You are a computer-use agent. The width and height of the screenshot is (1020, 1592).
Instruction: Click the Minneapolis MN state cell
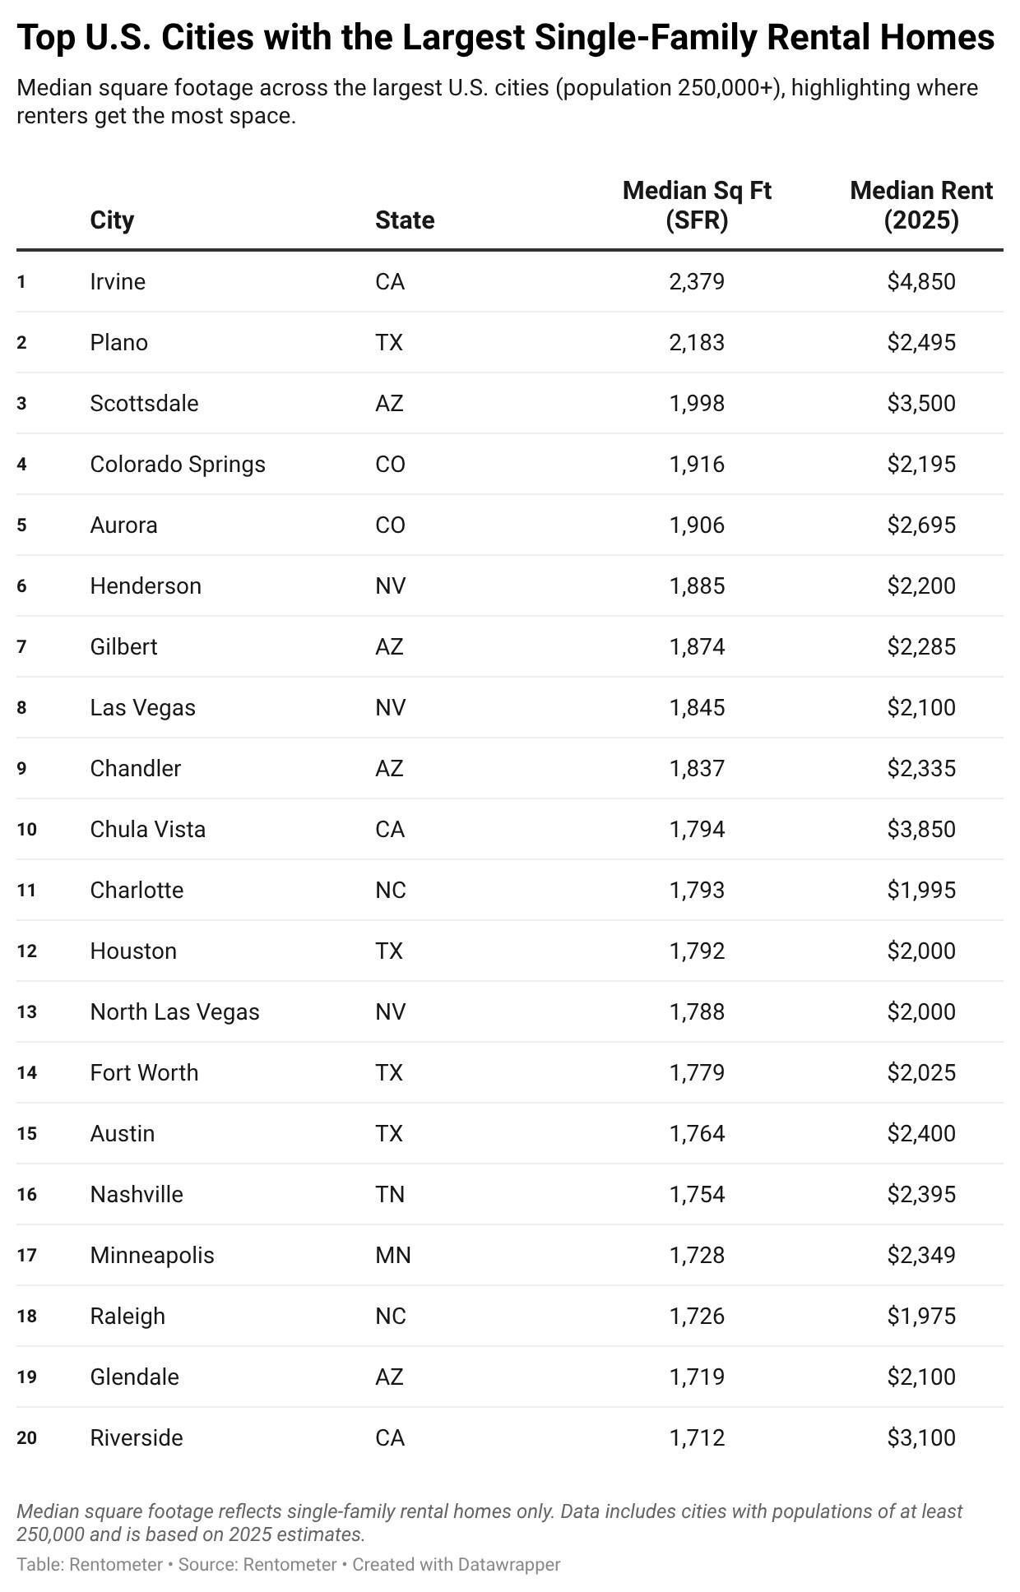393,1256
